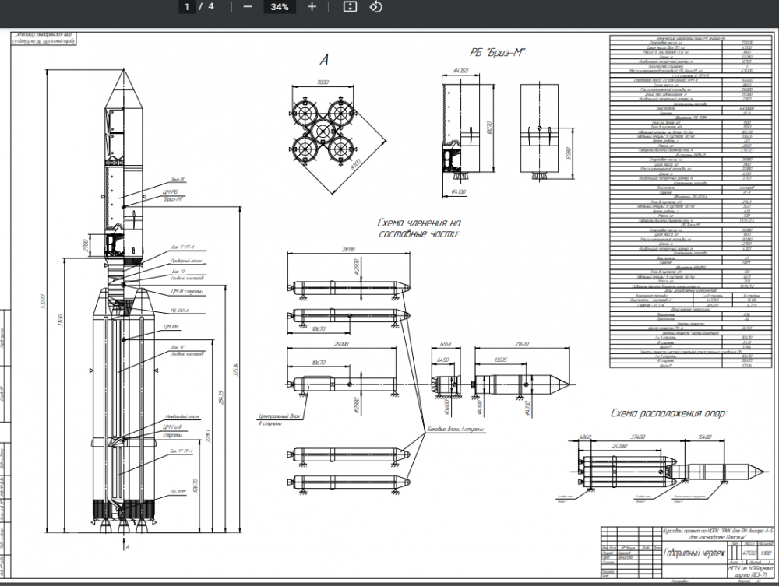Toggle fit to page view
This screenshot has height=586, width=779.
coord(350,7)
